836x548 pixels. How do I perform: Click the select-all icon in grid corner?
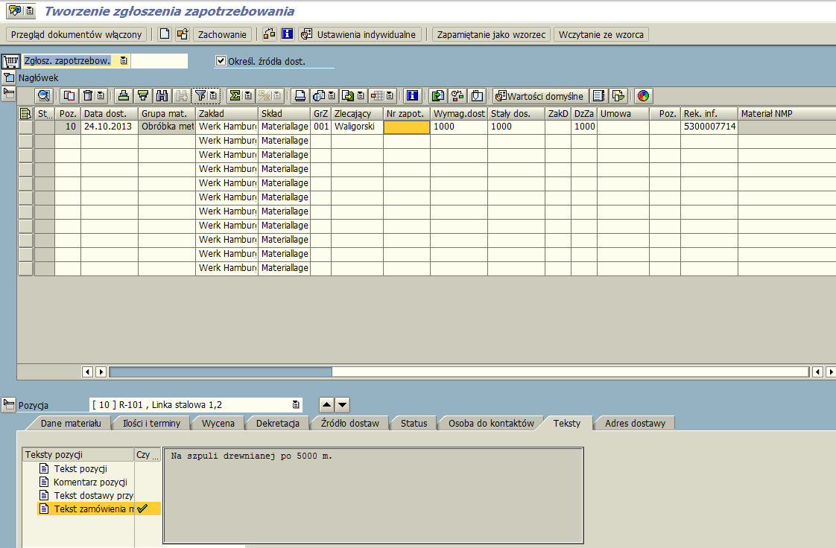pos(25,113)
